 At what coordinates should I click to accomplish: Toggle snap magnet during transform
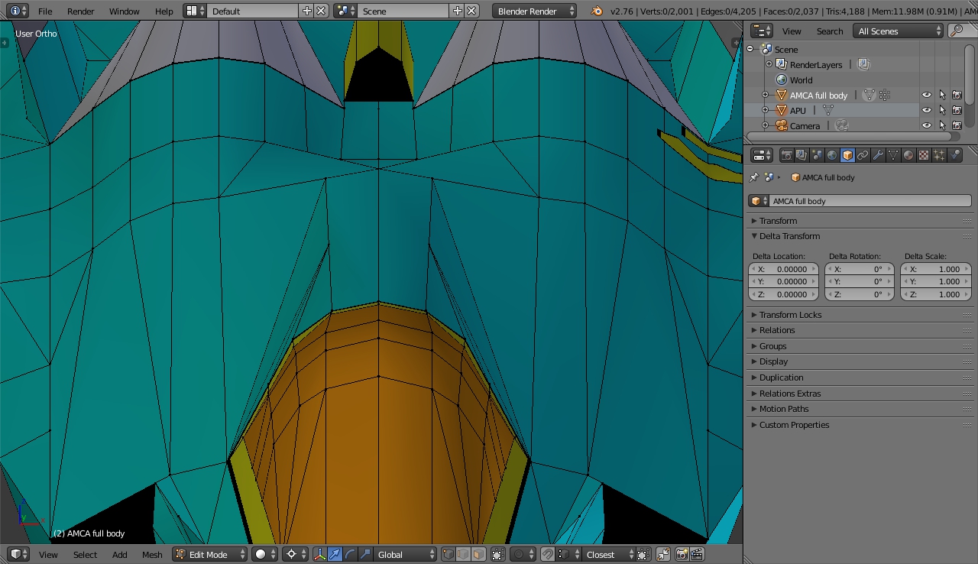click(x=548, y=554)
